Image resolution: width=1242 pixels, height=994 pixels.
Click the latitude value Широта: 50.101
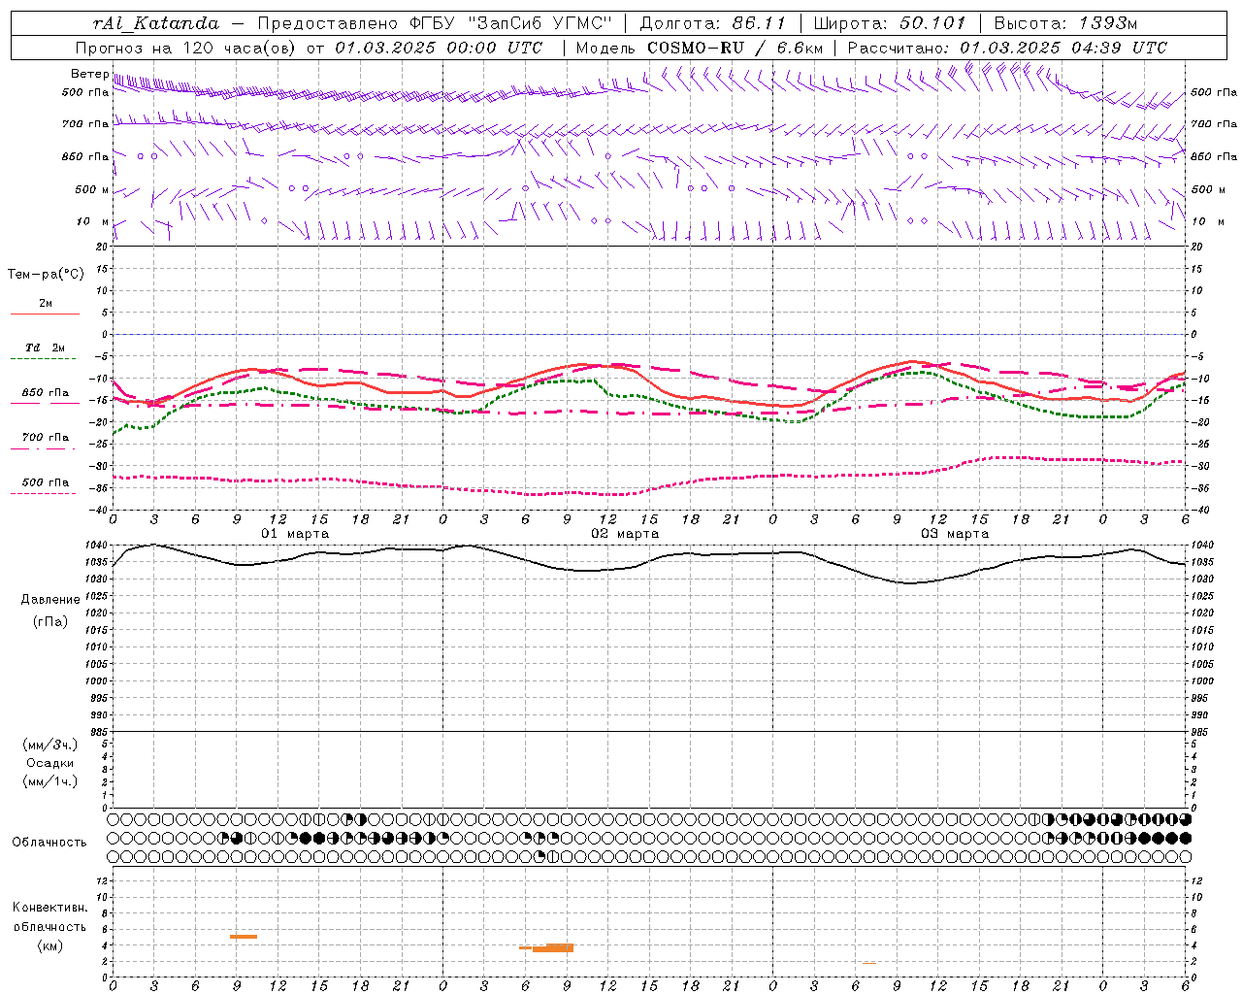click(890, 23)
